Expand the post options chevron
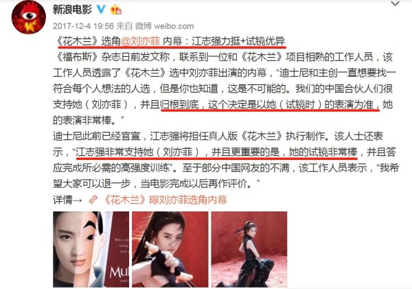This screenshot has width=412, height=289. 396,3
